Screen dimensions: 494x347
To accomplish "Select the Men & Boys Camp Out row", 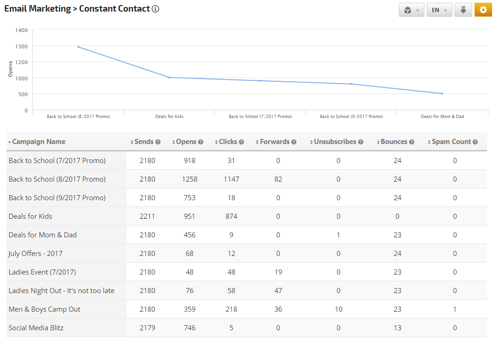I will (x=45, y=309).
